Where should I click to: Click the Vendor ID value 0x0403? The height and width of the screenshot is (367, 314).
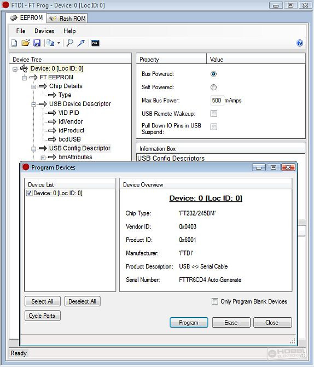point(188,226)
